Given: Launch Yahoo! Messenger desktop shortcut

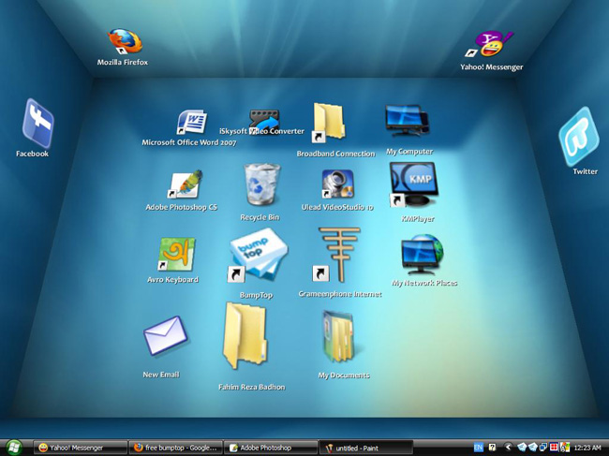Looking at the screenshot, I should coord(490,44).
